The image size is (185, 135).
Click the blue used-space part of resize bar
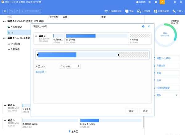pyautogui.click(x=57, y=55)
